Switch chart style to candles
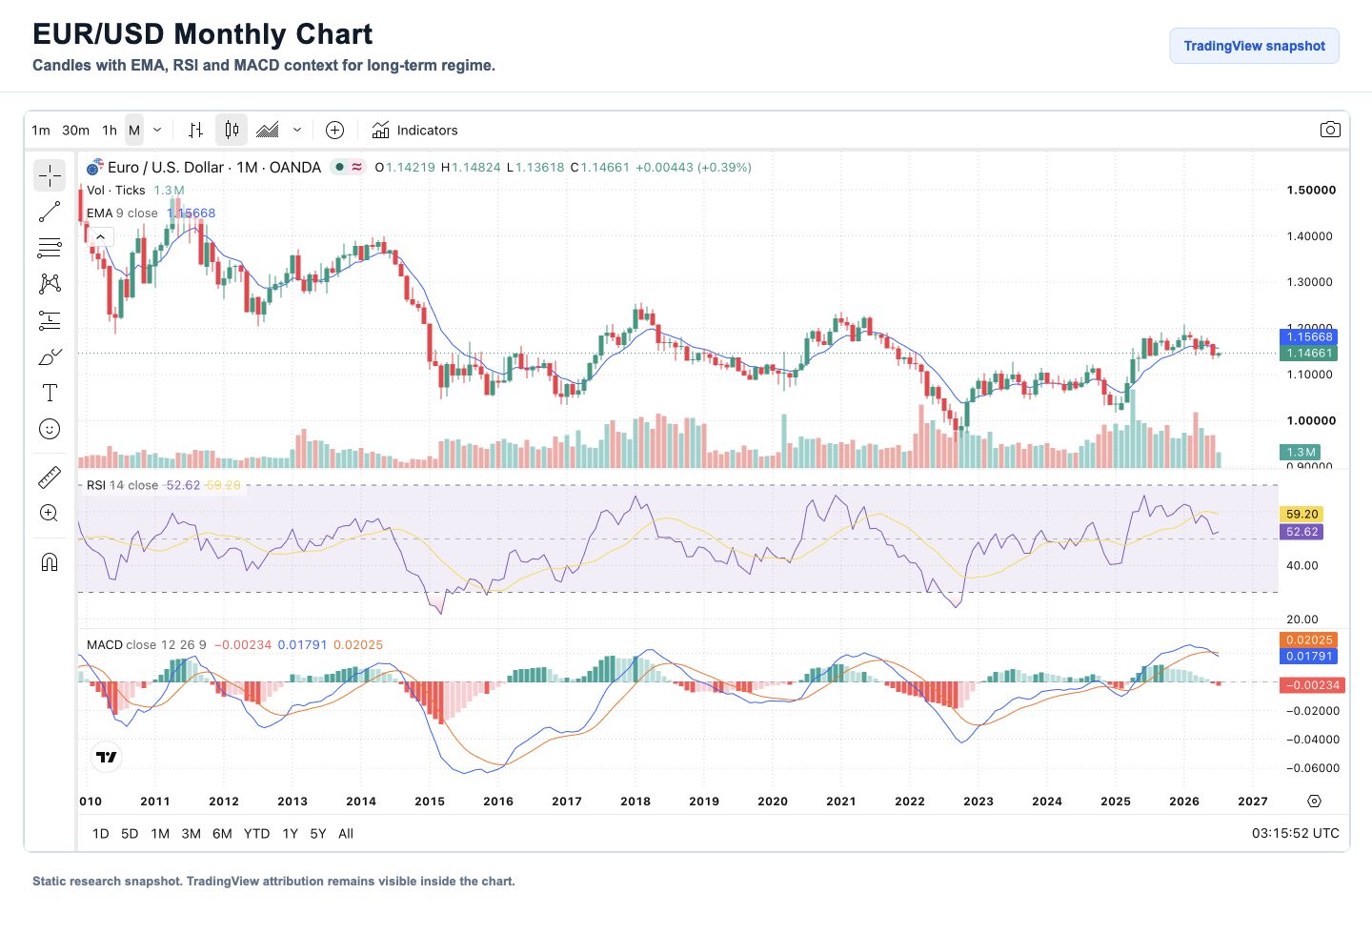 (232, 130)
